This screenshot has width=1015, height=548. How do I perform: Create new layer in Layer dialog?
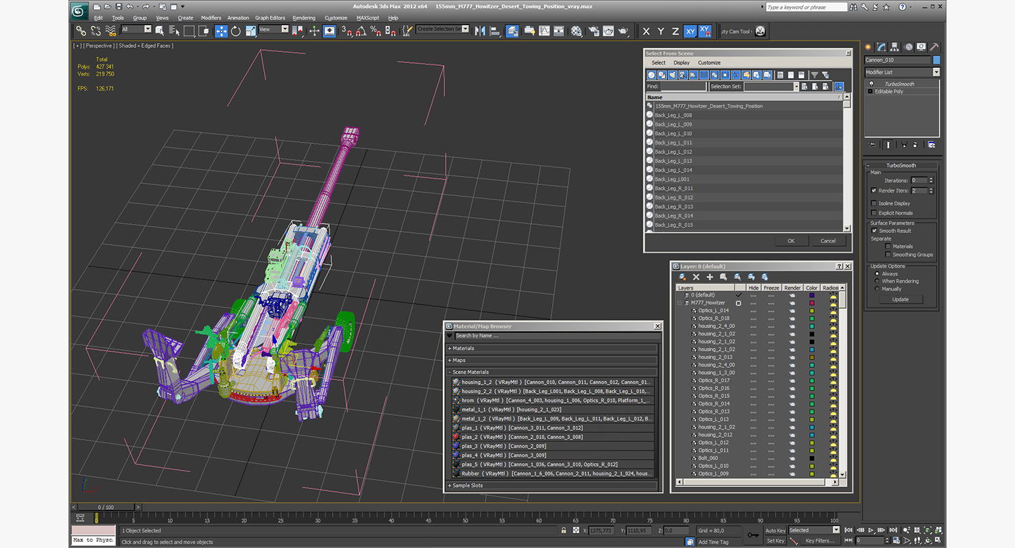(x=682, y=277)
